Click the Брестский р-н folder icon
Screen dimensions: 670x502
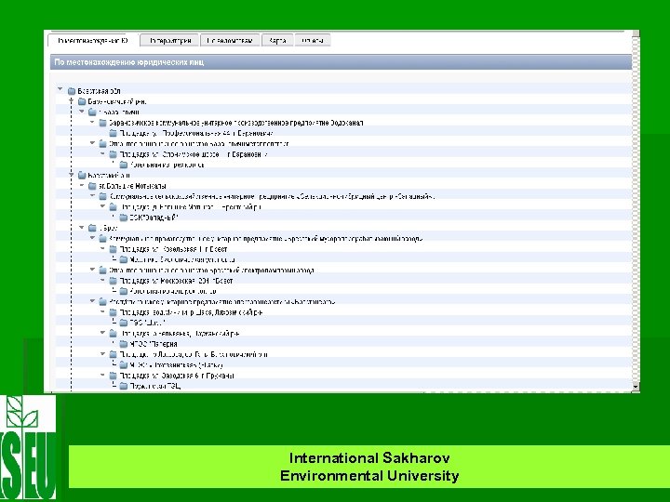pyautogui.click(x=82, y=176)
